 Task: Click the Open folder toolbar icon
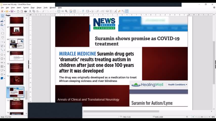click(7, 11)
